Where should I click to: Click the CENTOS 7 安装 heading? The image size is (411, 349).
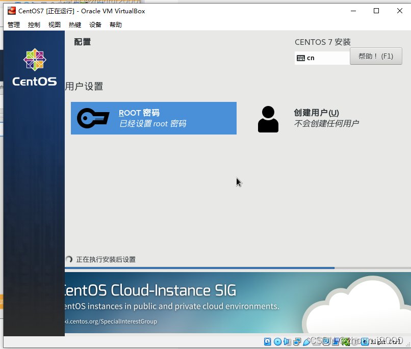[322, 42]
